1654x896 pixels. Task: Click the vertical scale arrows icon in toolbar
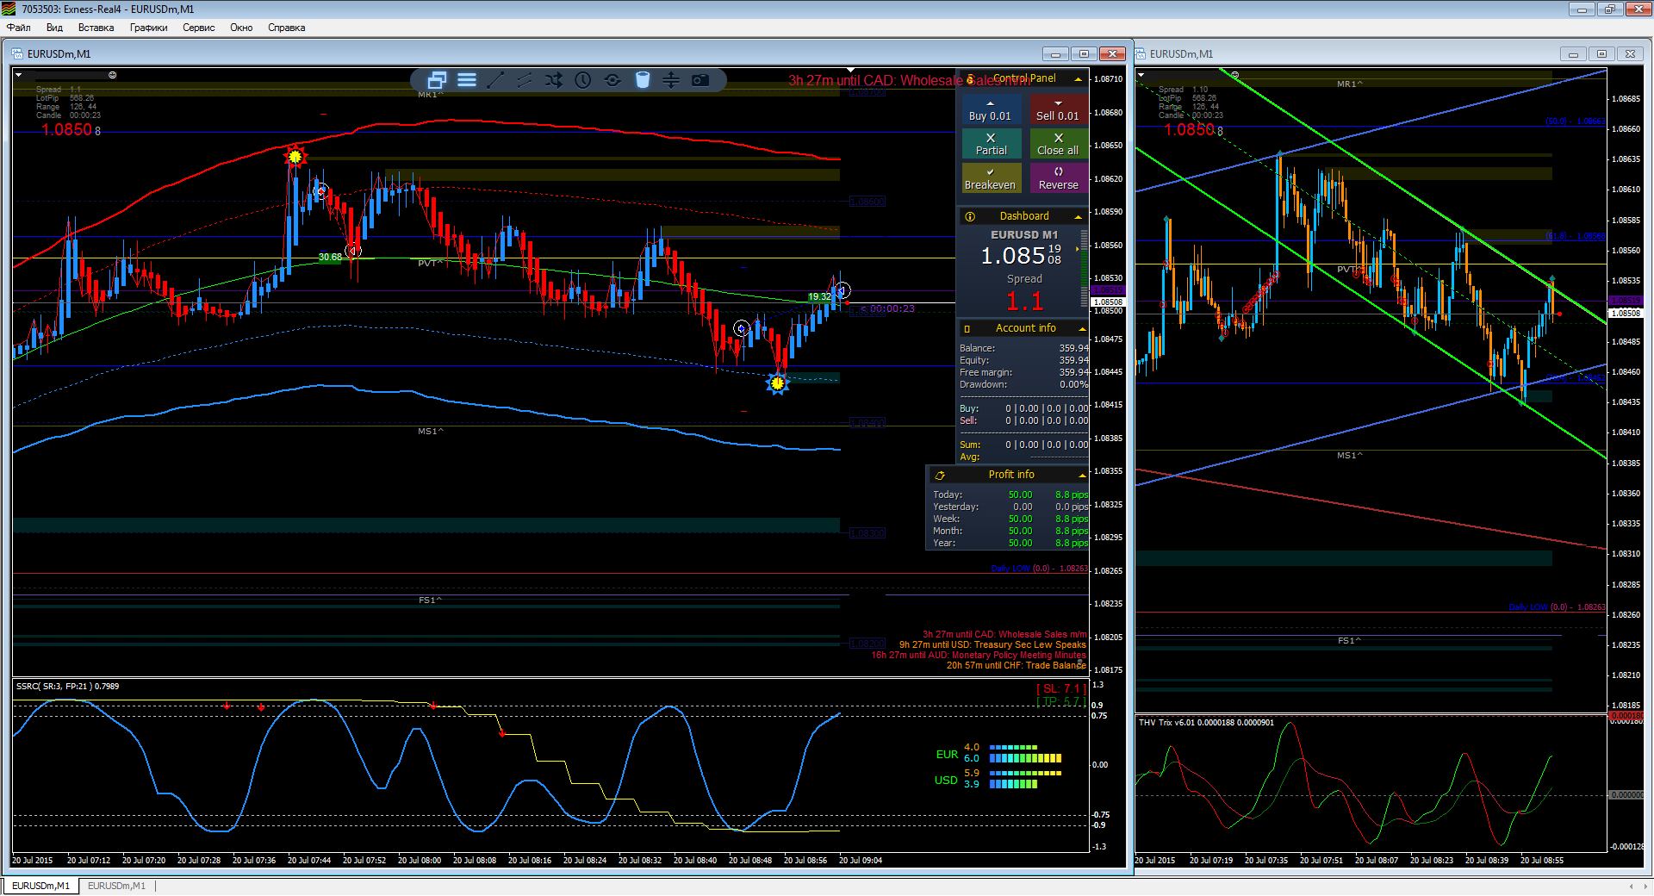pyautogui.click(x=671, y=80)
